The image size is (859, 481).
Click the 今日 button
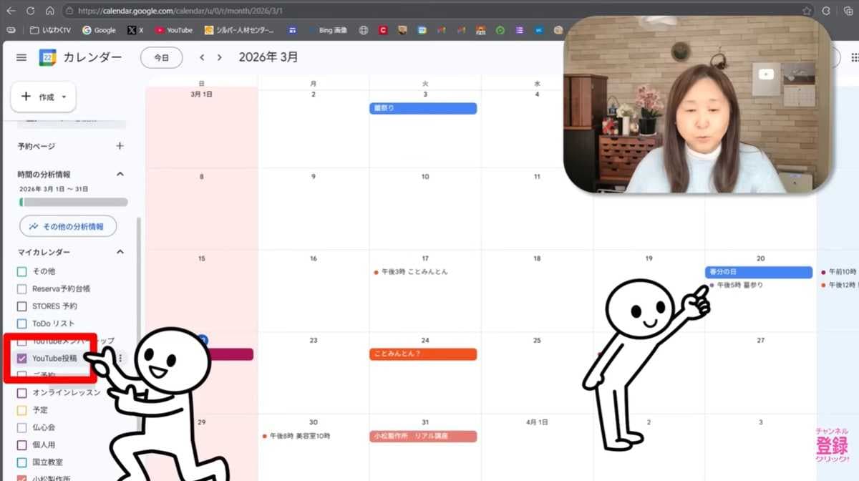(x=161, y=58)
